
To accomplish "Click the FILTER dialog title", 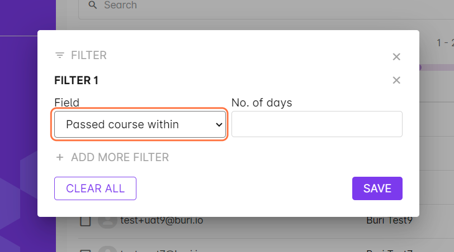I will coord(88,55).
